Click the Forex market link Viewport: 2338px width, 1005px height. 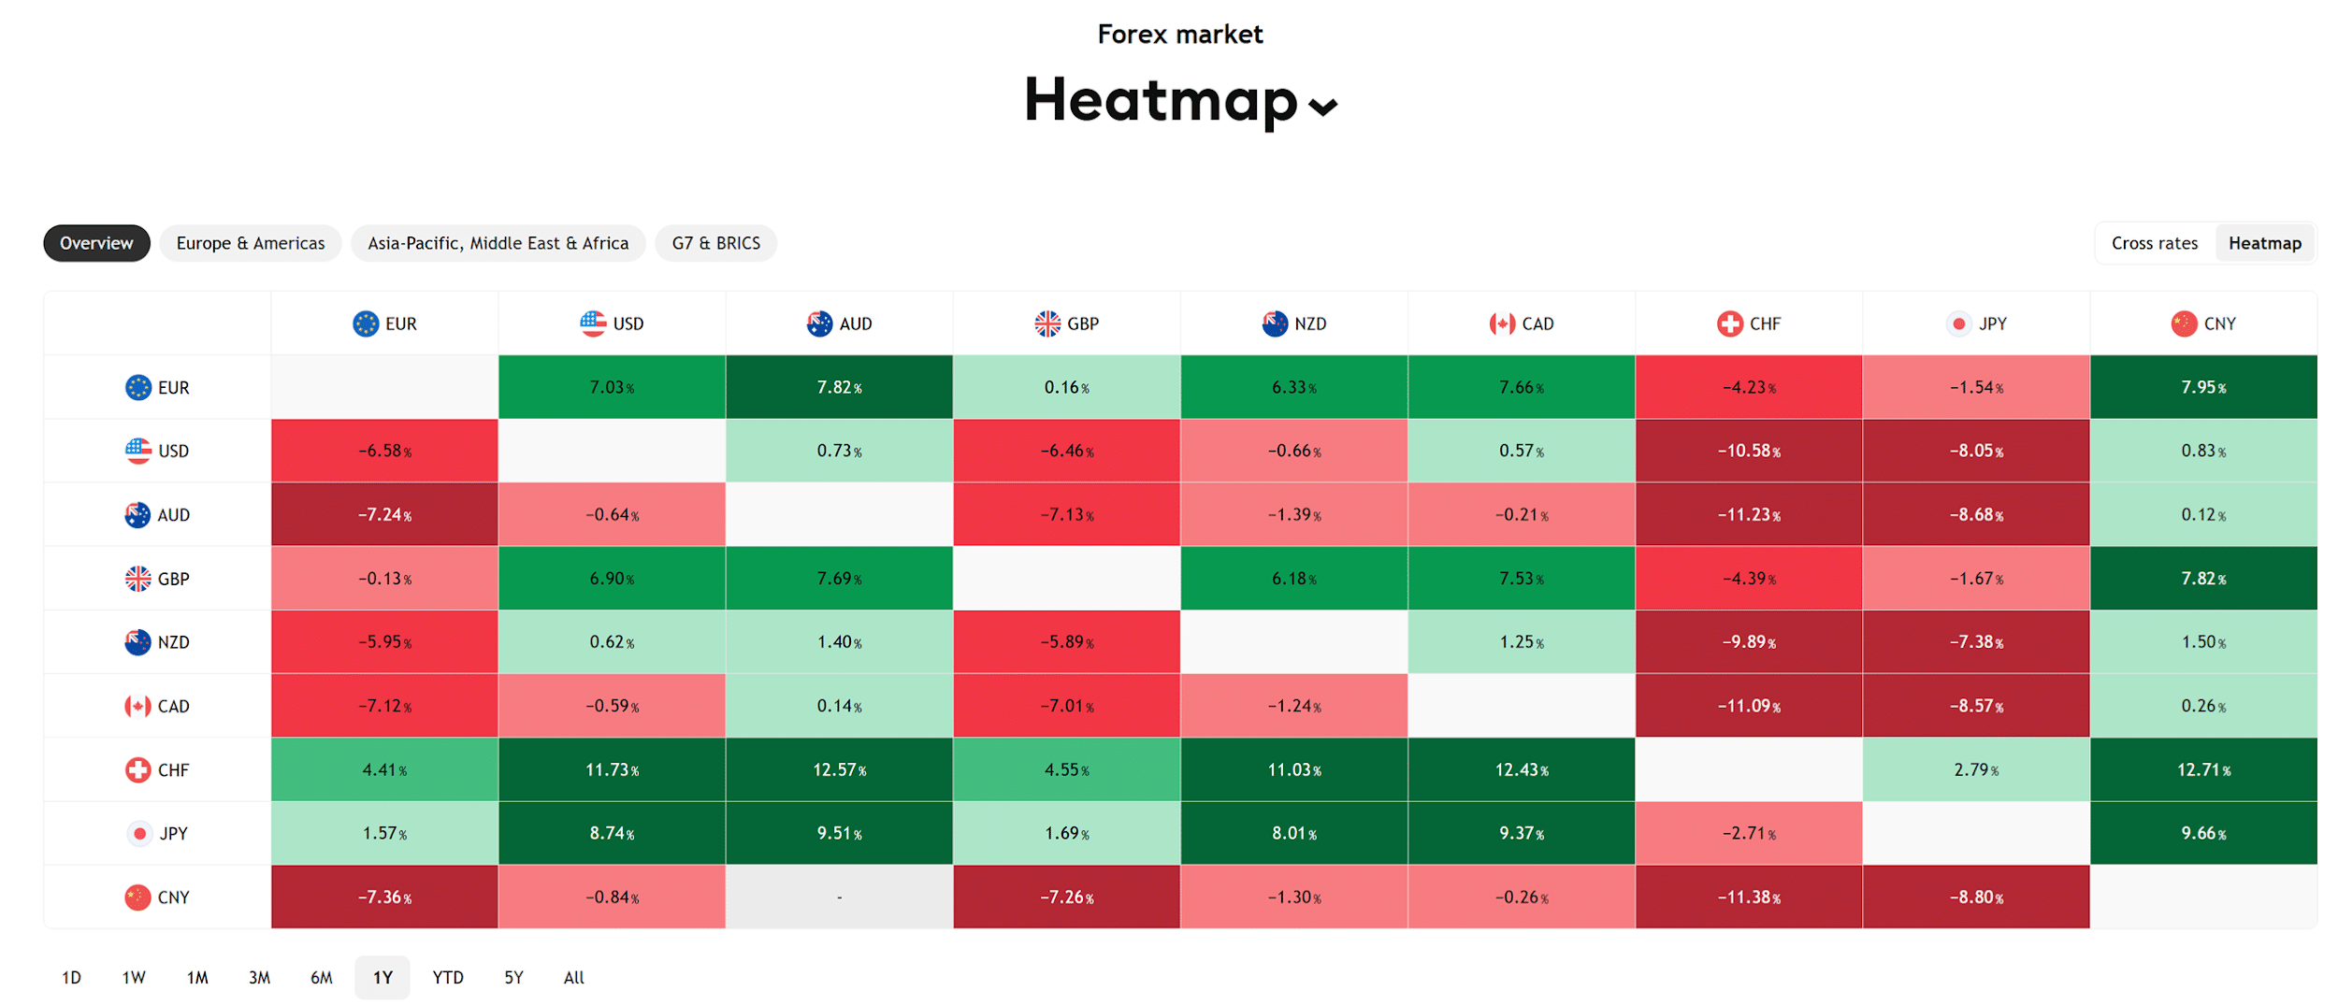tap(1179, 35)
